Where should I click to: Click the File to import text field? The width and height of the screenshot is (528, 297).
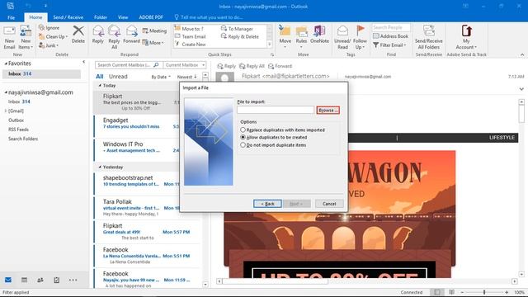276,110
